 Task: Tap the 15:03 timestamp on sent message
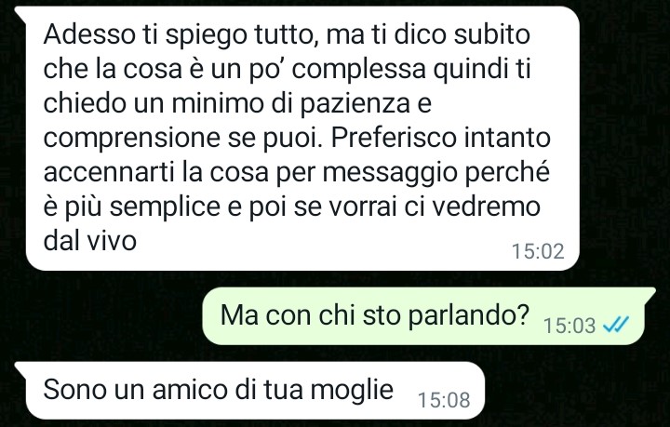(569, 326)
